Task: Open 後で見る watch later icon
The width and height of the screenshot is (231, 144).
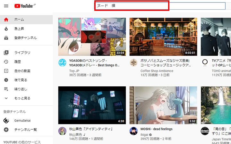Action: click(6, 80)
